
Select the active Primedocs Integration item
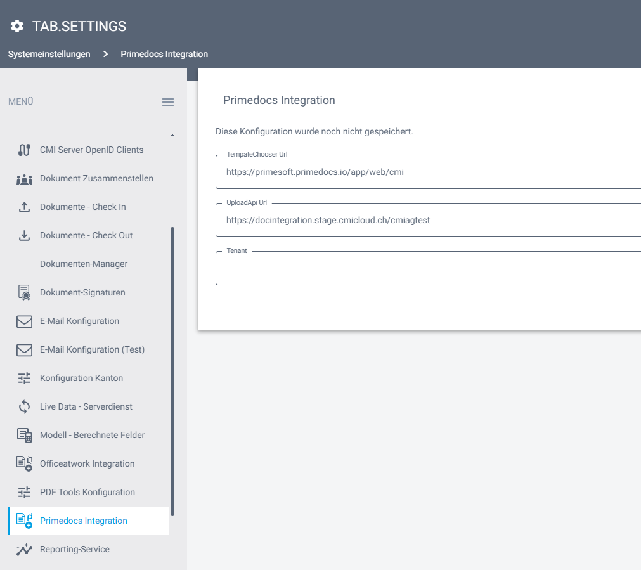point(89,521)
